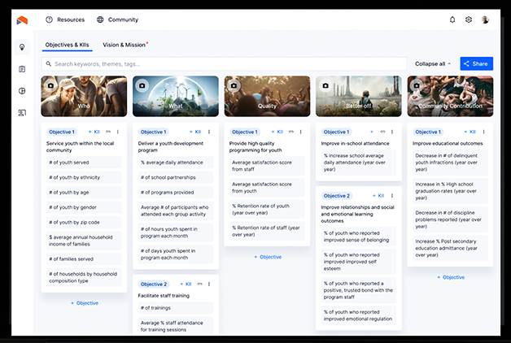Open the presenter icon in left sidebar
The height and width of the screenshot is (343, 511).
(x=22, y=112)
